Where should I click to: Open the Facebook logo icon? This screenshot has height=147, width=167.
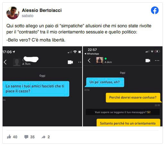155,10
